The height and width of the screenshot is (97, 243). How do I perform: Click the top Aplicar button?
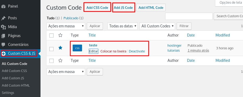point(95,26)
